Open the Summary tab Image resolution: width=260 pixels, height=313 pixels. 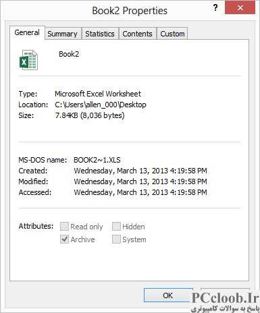62,34
